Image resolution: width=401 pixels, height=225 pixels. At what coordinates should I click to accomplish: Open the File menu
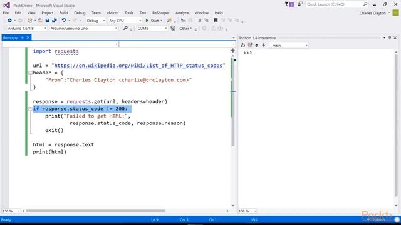click(x=6, y=12)
